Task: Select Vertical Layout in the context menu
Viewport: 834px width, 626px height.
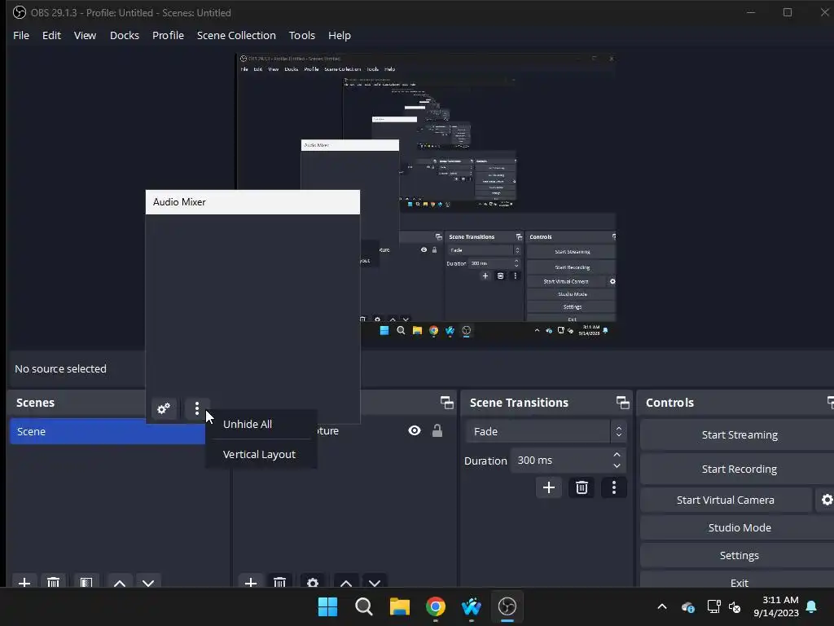Action: click(259, 455)
